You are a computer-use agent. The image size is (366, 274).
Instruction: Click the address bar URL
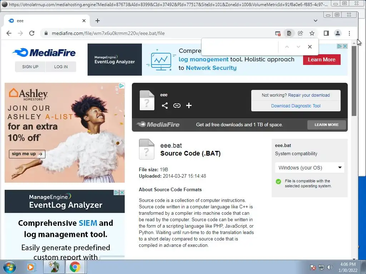pyautogui.click(x=108, y=33)
